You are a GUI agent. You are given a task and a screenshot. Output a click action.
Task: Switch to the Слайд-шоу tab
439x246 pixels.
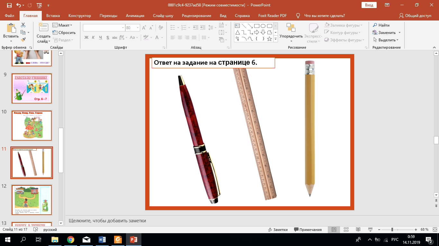coord(163,16)
